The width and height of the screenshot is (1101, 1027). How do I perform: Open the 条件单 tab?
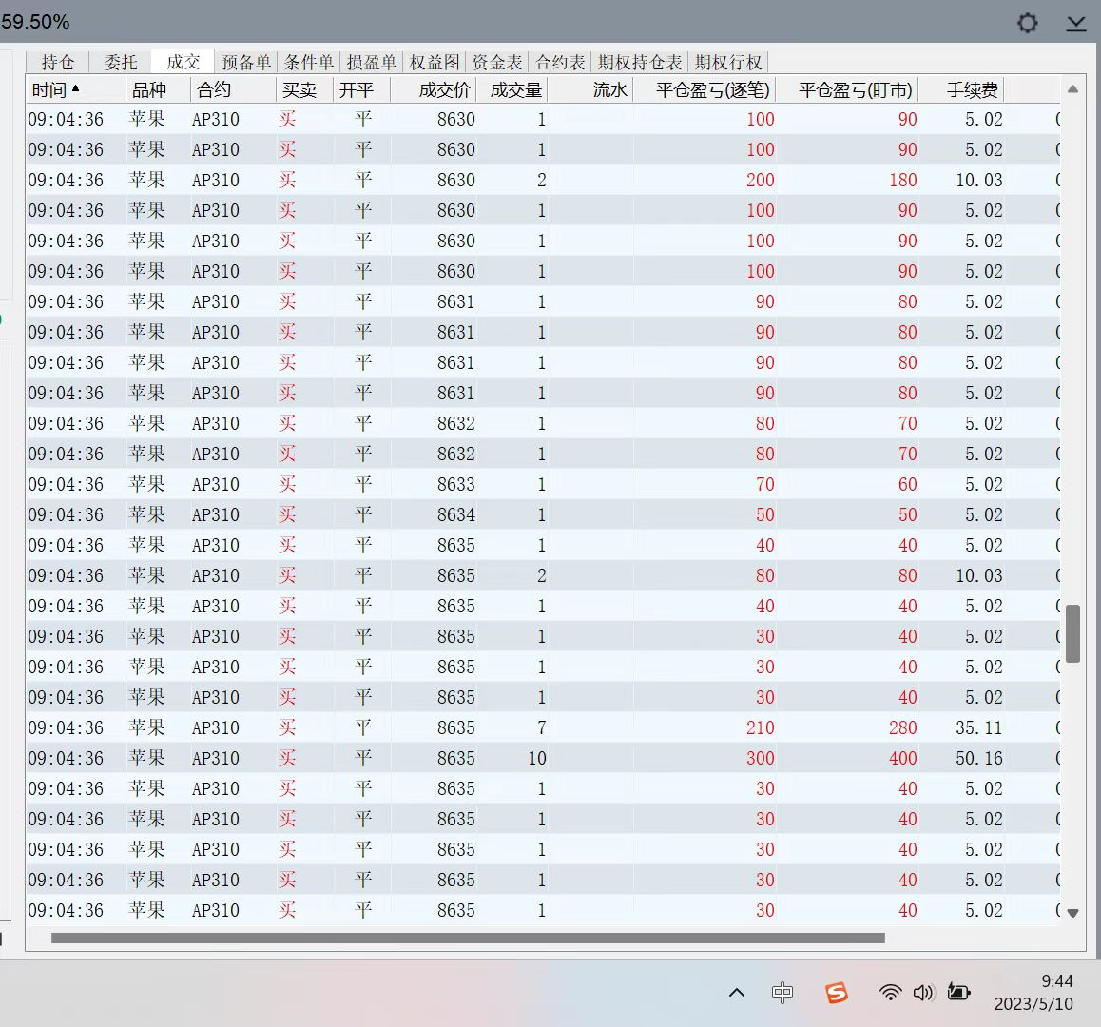point(308,63)
